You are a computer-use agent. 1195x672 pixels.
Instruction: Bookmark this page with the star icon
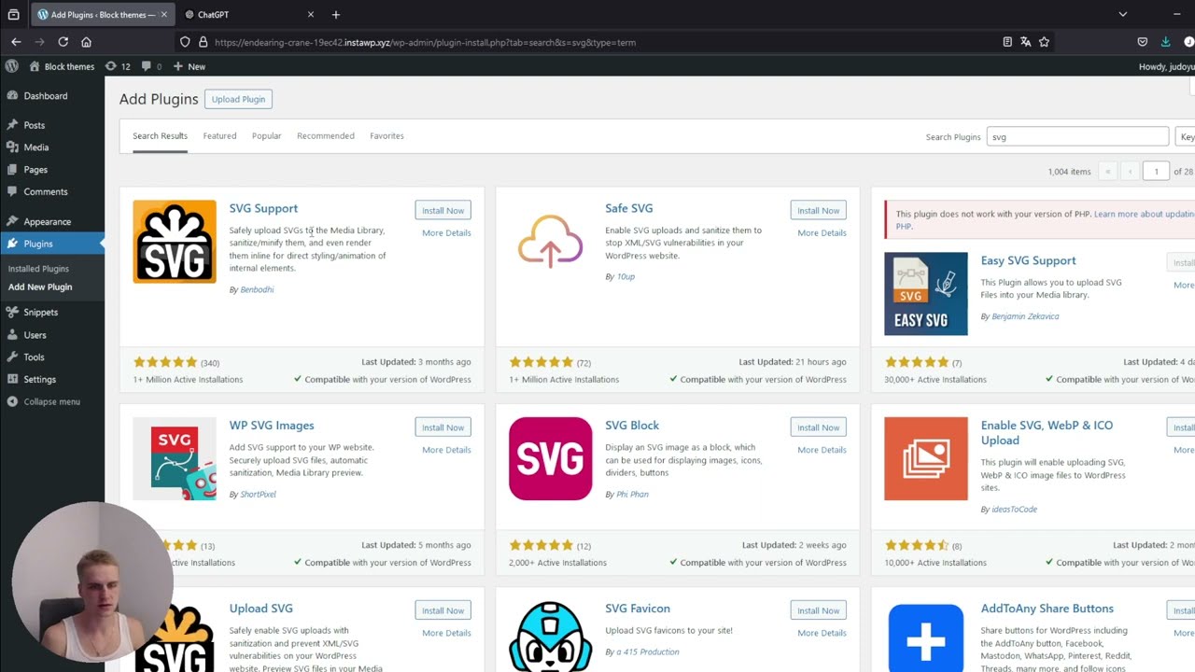click(x=1044, y=42)
